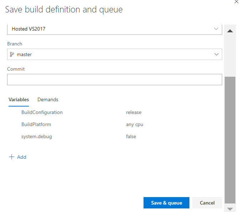Close the Save build definition dialog
Viewport: 240px width, 212px height.
(236, 2)
